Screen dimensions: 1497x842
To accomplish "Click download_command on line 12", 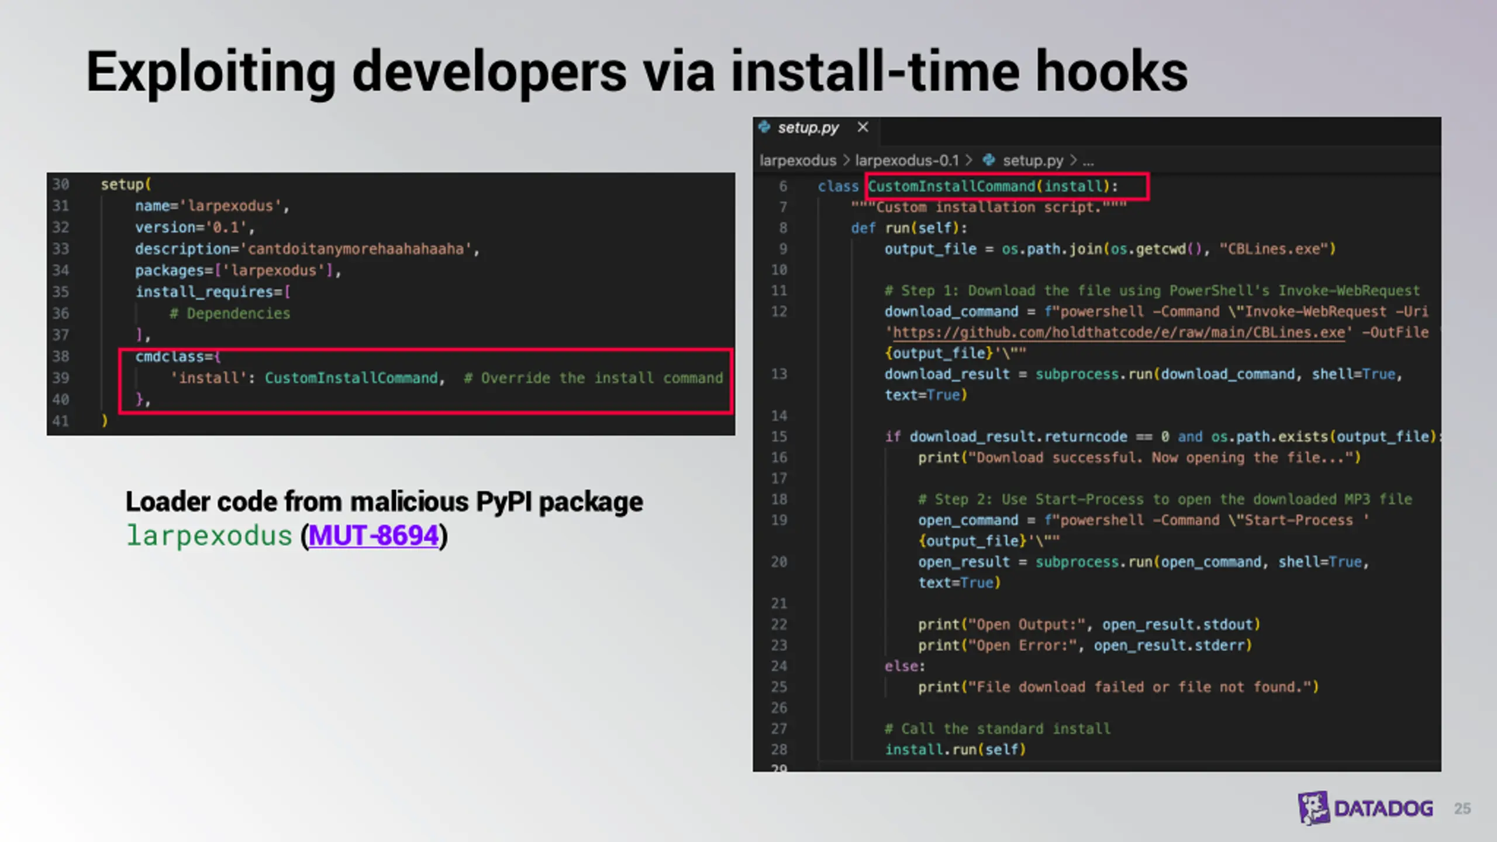I will tap(950, 312).
